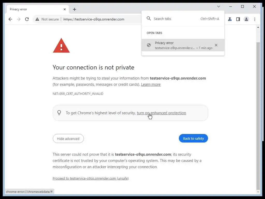Click turn on enhanced protection link
The width and height of the screenshot is (265, 199).
coord(161,113)
